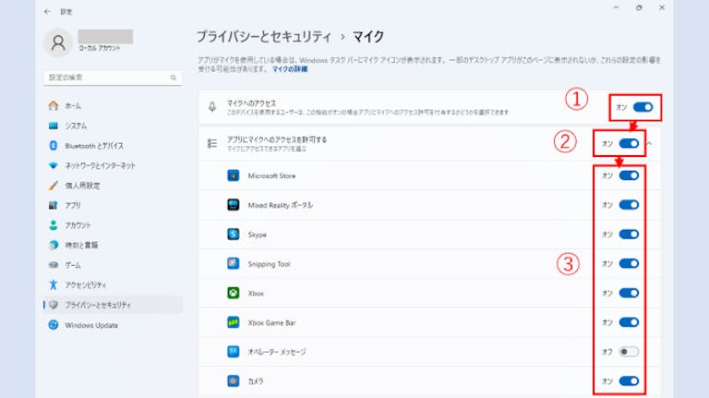The height and width of the screenshot is (398, 709).
Task: Click the システム monitor icon in the sidebar
Action: coord(54,126)
